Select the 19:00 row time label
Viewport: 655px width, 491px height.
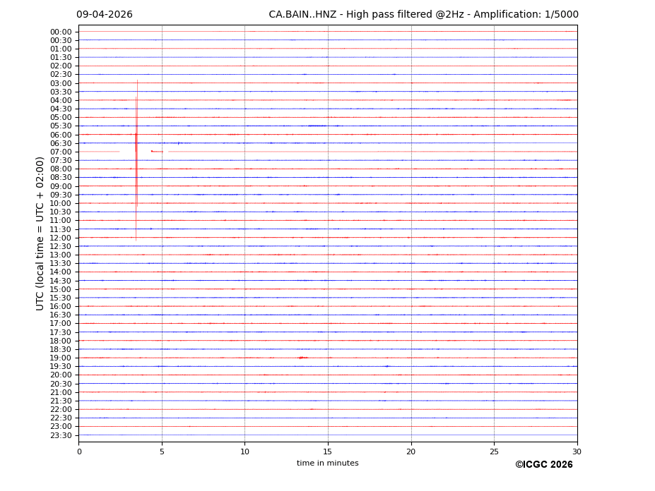(x=61, y=358)
